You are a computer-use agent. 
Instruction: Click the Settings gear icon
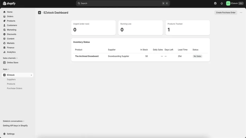click(4, 134)
